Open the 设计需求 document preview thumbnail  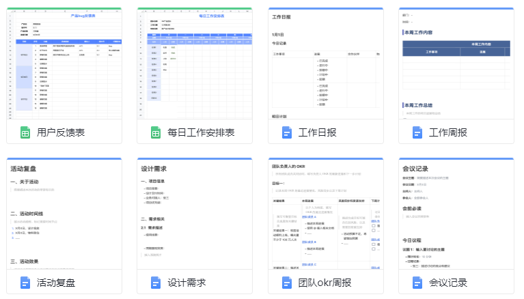[195, 214]
